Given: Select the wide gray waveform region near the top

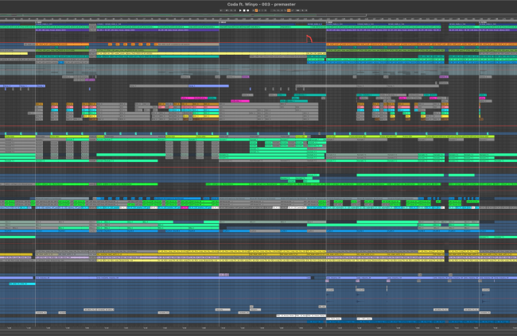Looking at the screenshot, I should [159, 70].
